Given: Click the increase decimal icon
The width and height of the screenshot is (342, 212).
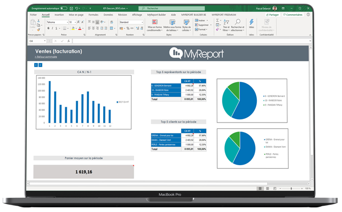Looking at the screenshot, I should pyautogui.click(x=137, y=28).
